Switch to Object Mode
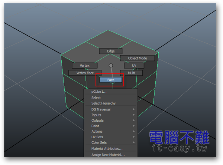Viewport: 223px width, 165px height. pos(137,58)
